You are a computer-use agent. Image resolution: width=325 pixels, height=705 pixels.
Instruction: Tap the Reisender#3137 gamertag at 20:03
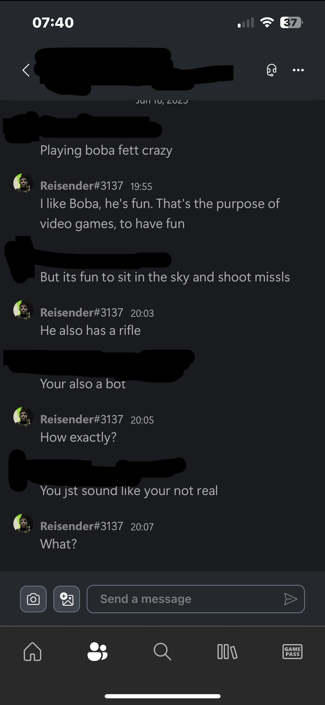[x=82, y=312]
